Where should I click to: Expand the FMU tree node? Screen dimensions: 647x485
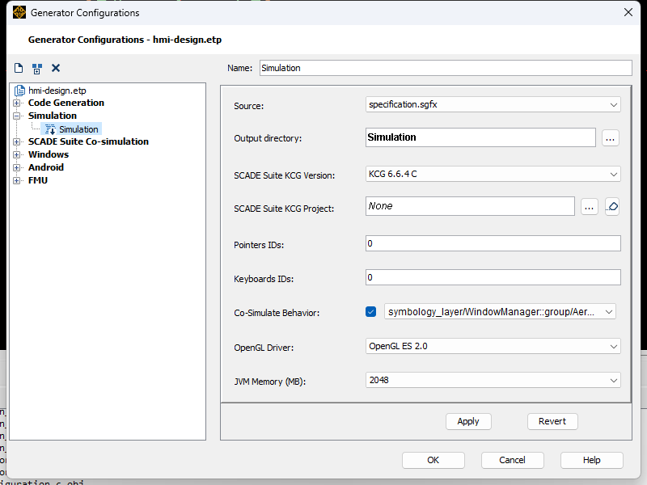tap(16, 180)
